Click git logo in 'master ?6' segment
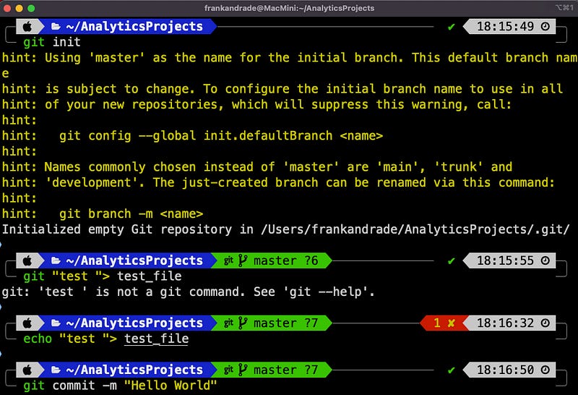 [x=228, y=260]
